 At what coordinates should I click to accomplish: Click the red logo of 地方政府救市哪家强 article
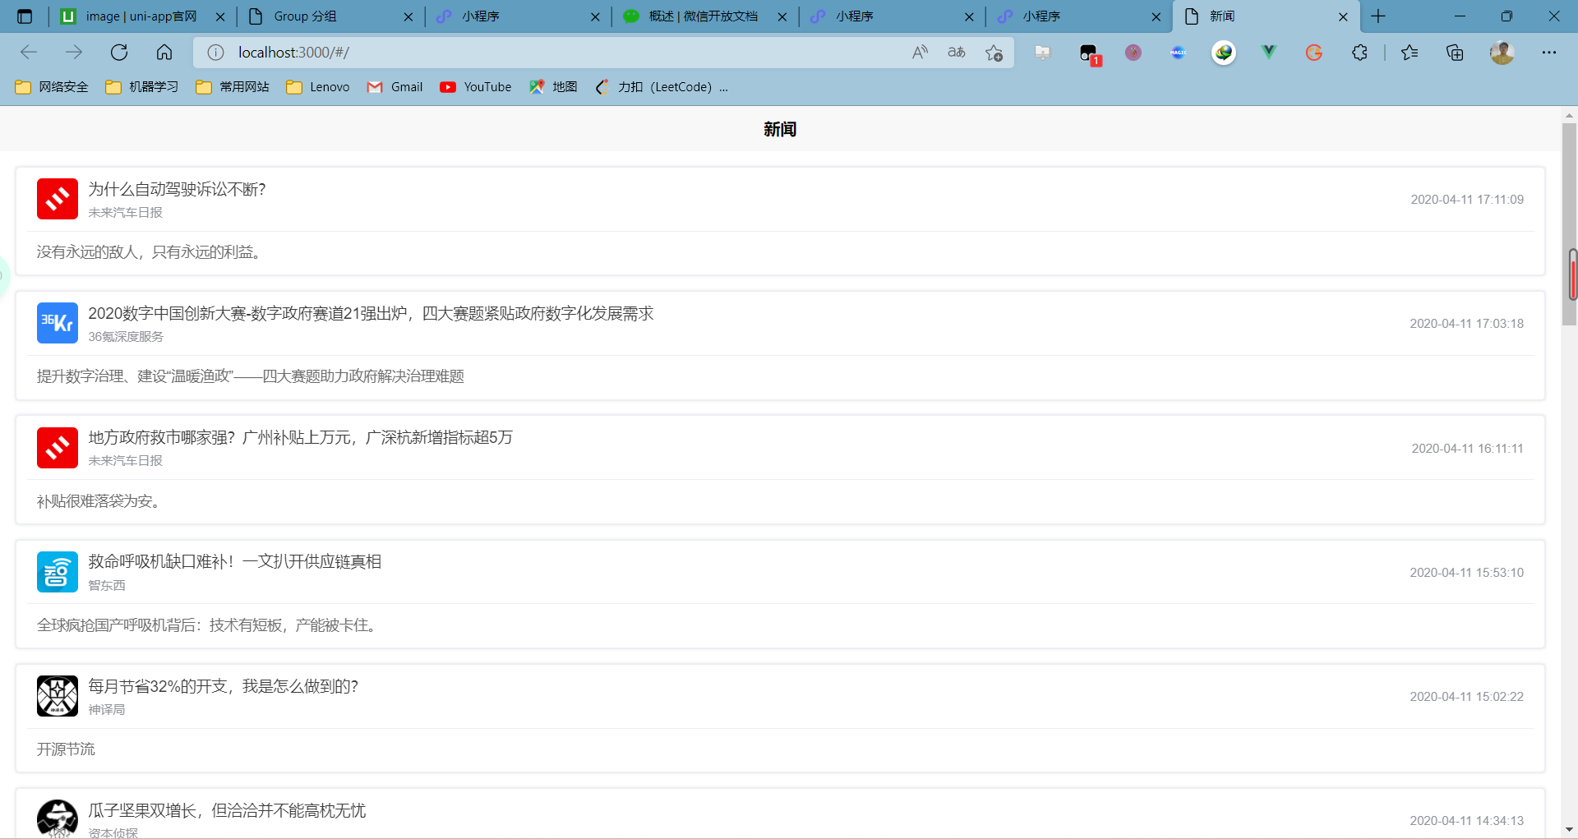pyautogui.click(x=58, y=448)
